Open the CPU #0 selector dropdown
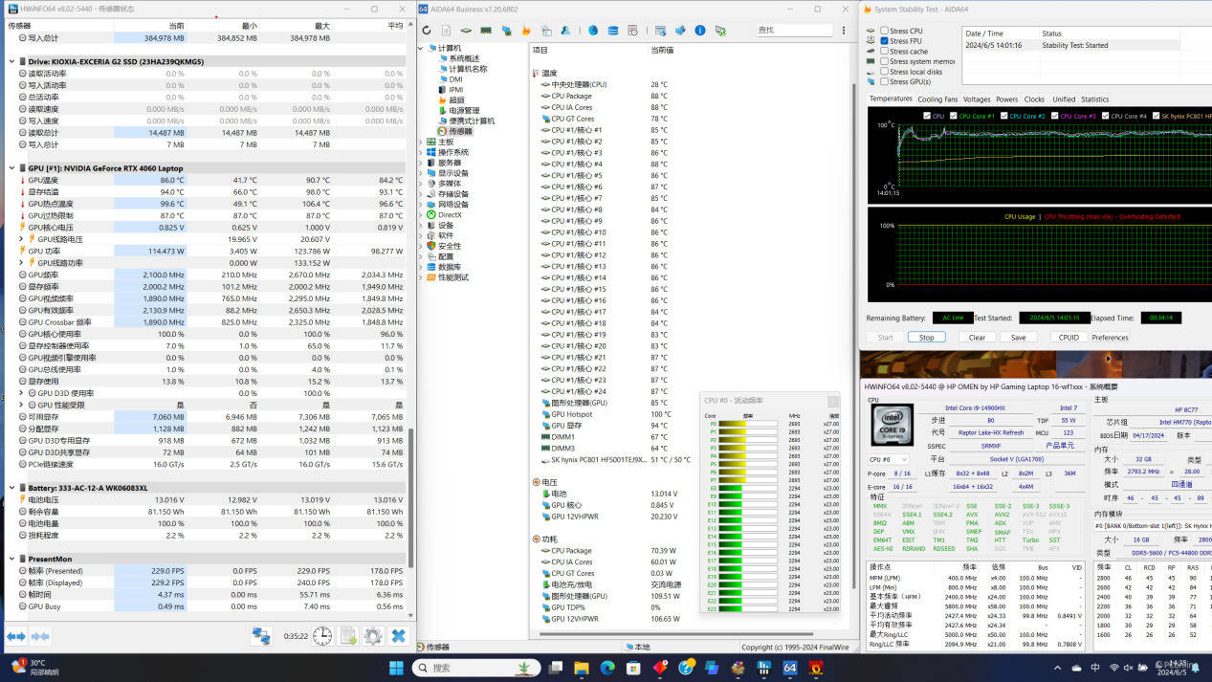This screenshot has width=1212, height=682. point(889,459)
